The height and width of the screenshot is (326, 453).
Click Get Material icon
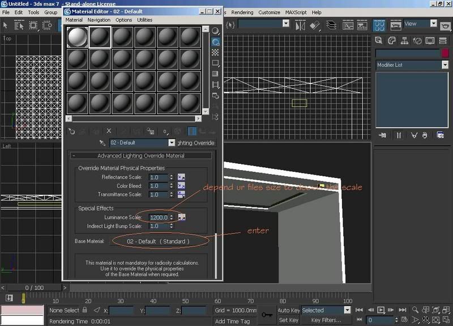(x=71, y=131)
